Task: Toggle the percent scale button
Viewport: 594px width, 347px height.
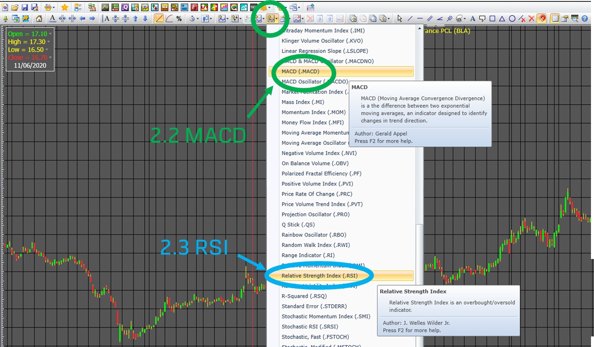Action: (179, 19)
